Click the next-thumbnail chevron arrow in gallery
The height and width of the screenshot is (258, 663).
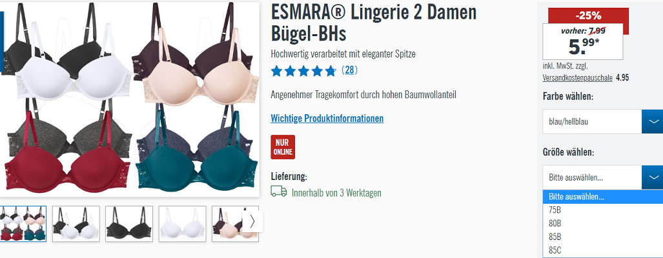click(252, 221)
